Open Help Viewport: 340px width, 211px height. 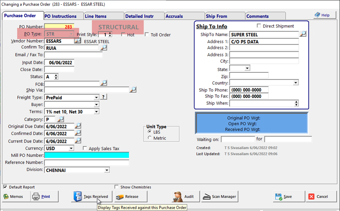pos(325,15)
